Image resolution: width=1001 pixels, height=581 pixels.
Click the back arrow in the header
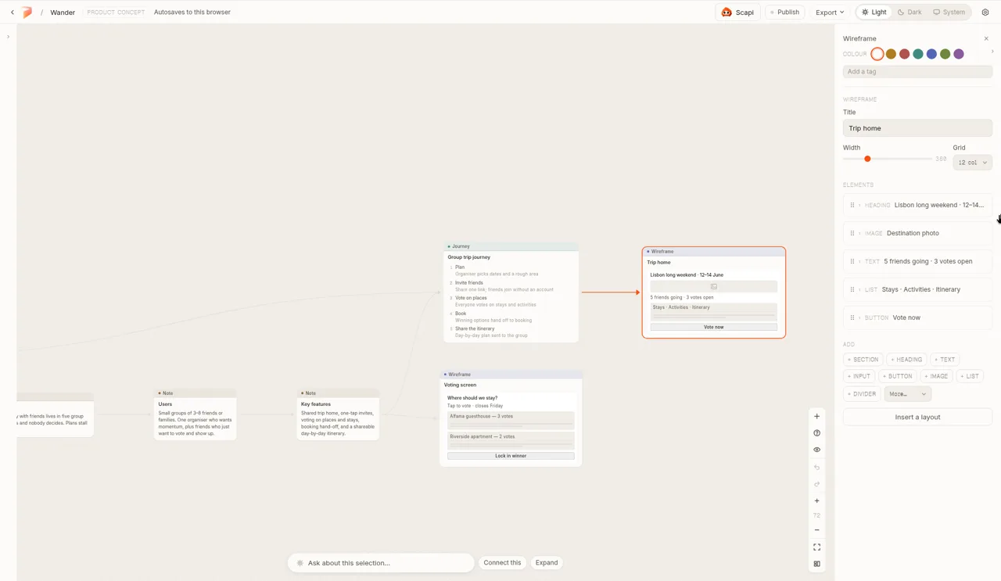pyautogui.click(x=13, y=13)
